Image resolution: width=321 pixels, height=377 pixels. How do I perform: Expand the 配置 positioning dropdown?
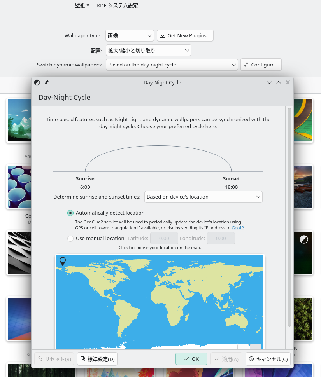[148, 51]
